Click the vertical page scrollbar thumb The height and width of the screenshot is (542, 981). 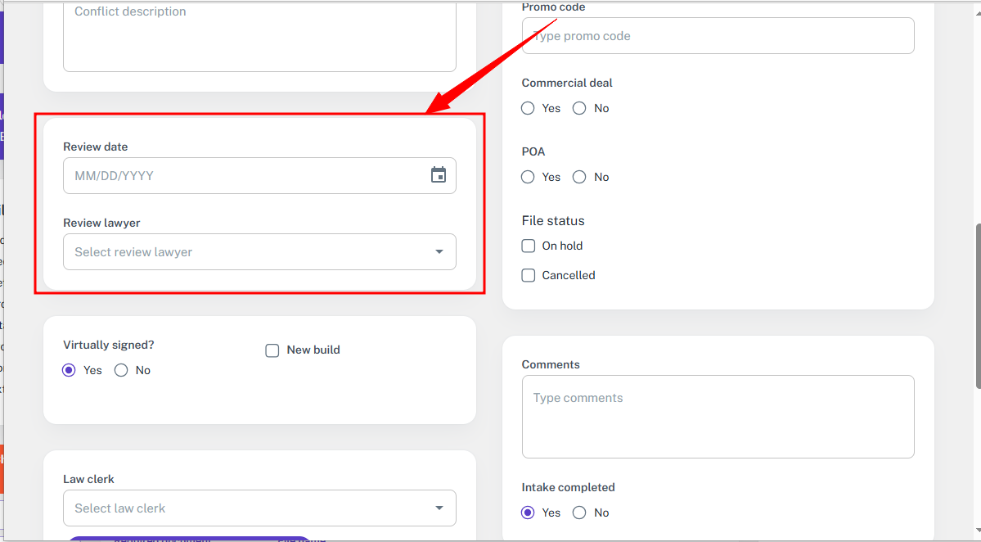(x=976, y=307)
